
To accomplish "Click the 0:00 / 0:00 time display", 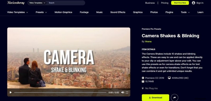I will pos(114,92).
